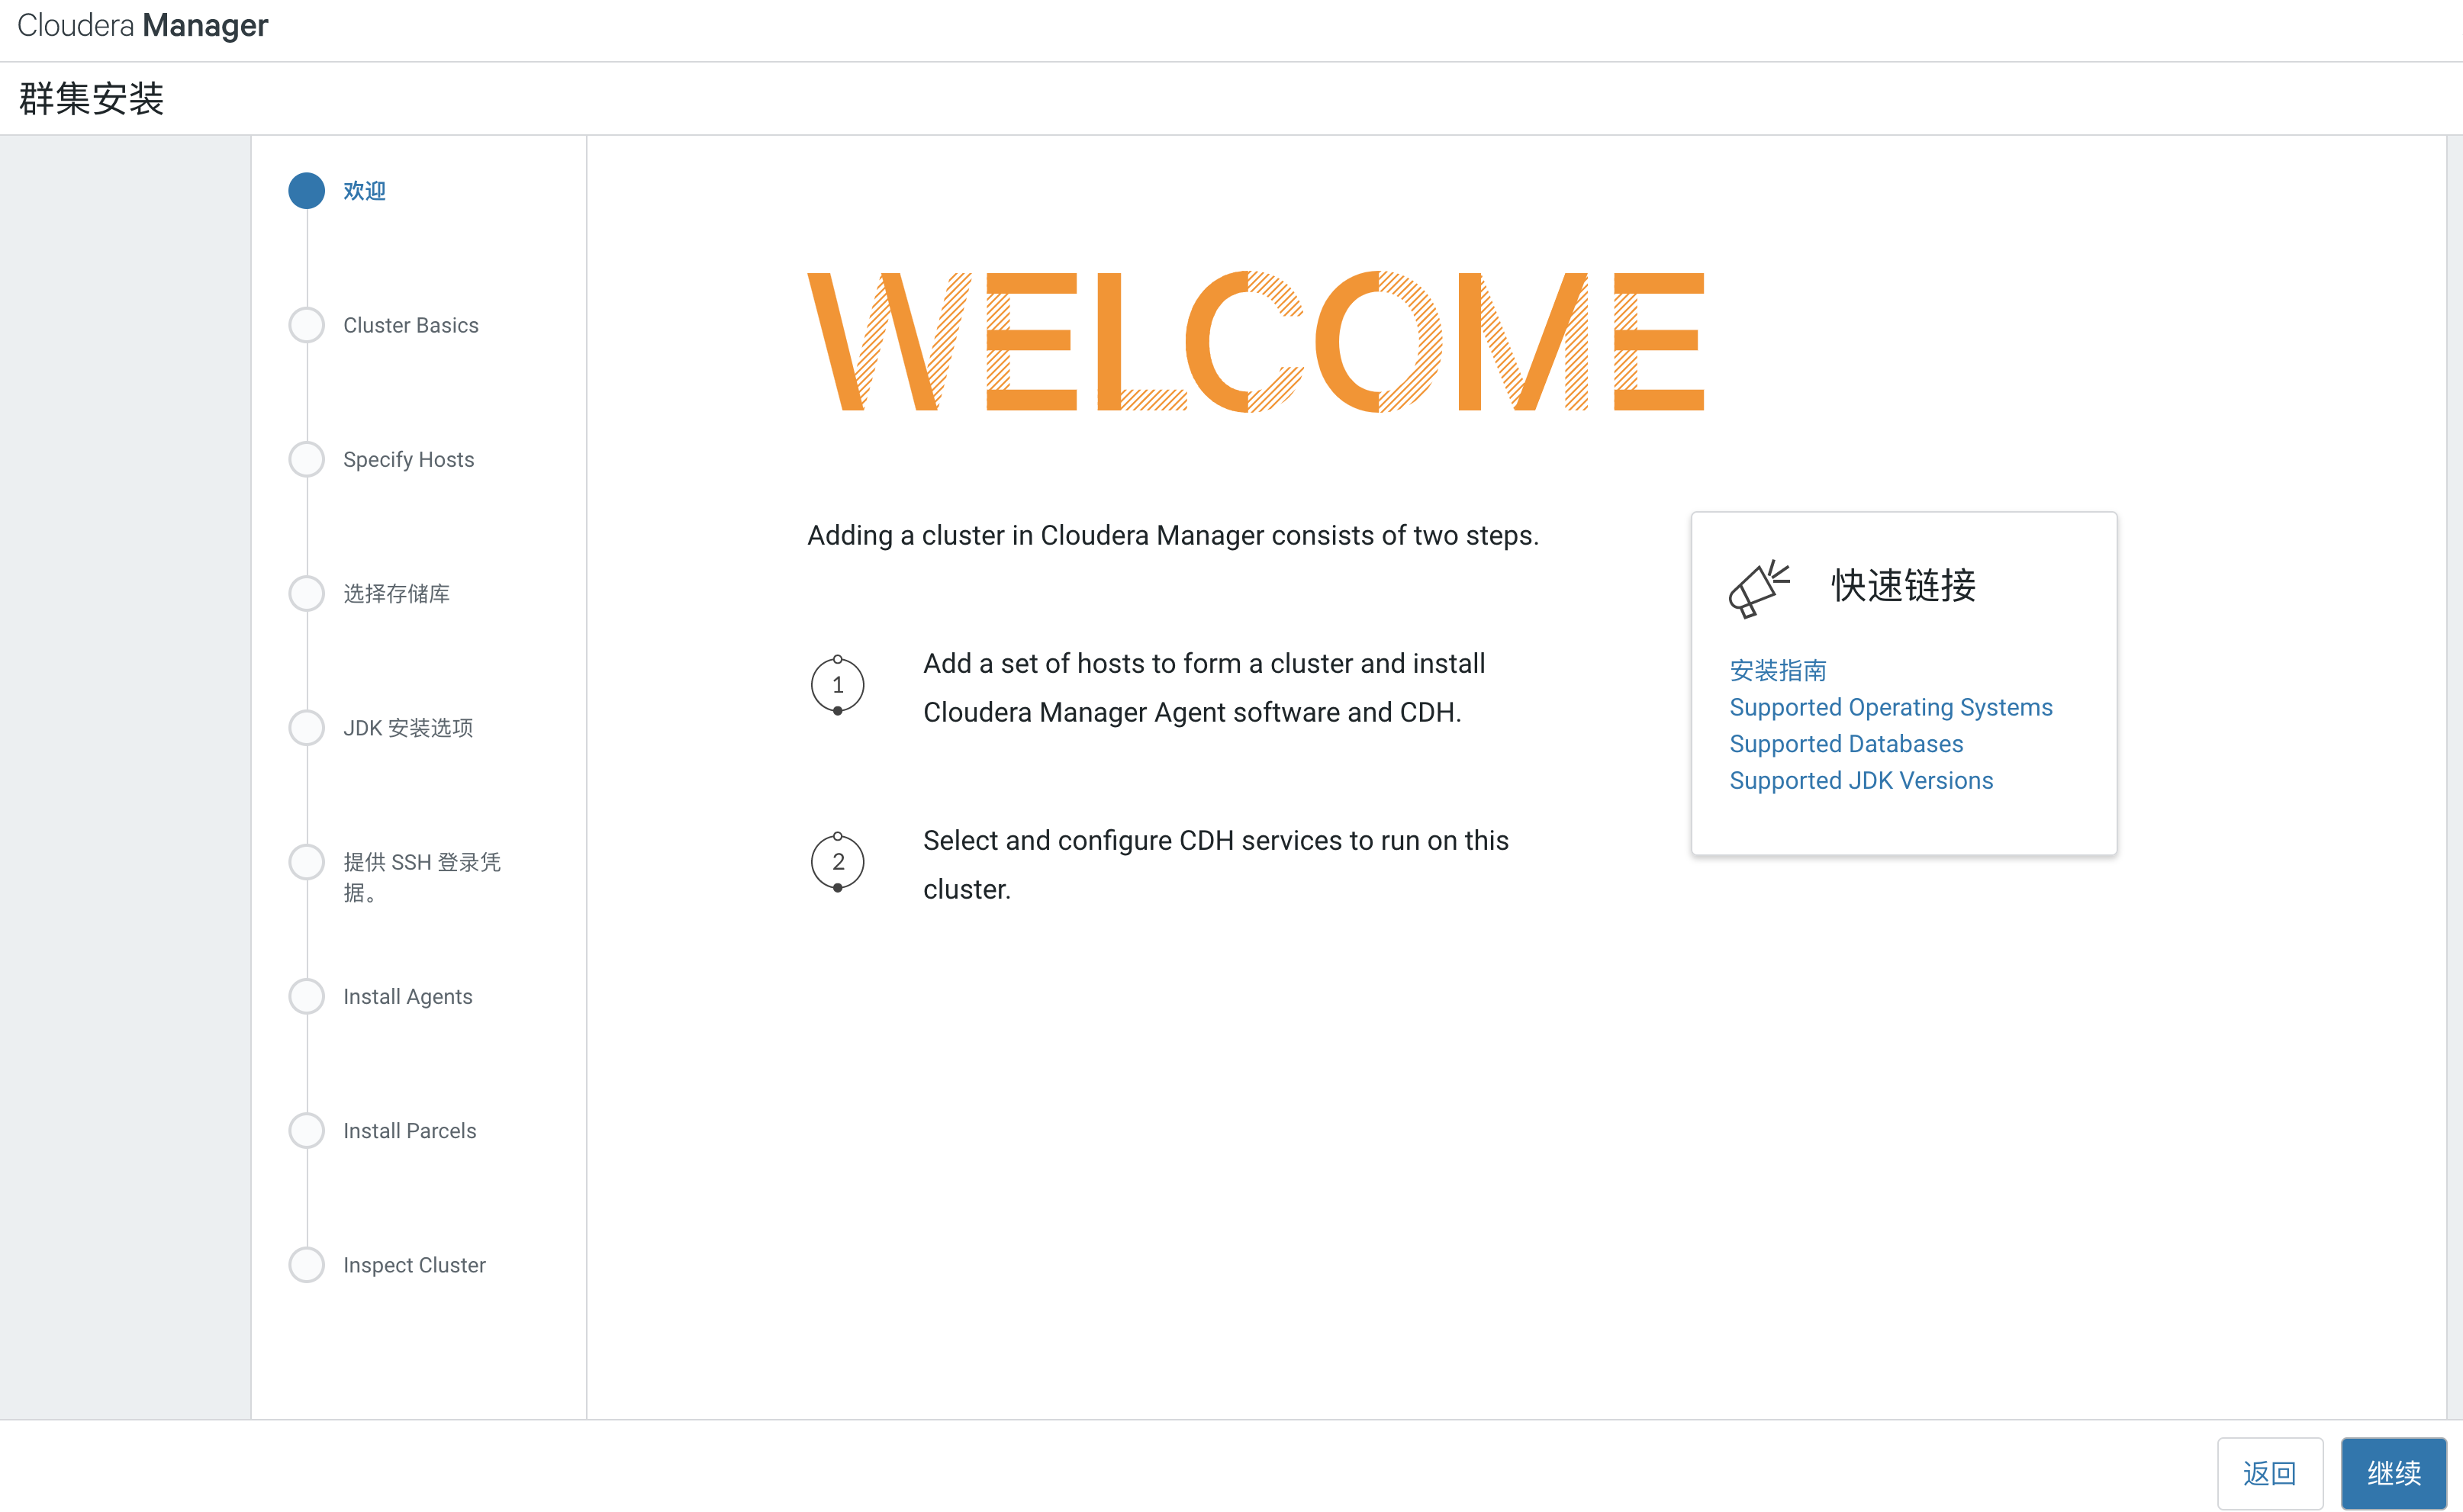Open Supported Databases link
The image size is (2463, 1512).
[x=1845, y=744]
